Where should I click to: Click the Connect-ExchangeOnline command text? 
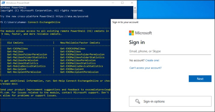click(44, 22)
